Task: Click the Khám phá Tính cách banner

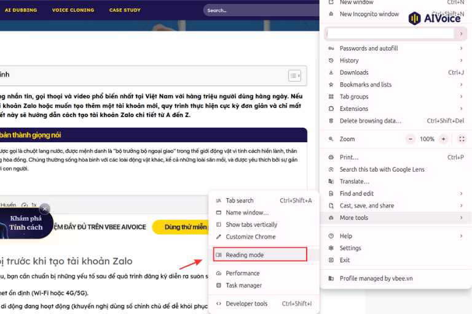Action: [x=26, y=223]
